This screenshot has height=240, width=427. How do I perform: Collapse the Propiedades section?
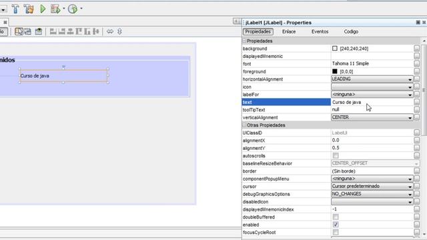[x=244, y=41]
